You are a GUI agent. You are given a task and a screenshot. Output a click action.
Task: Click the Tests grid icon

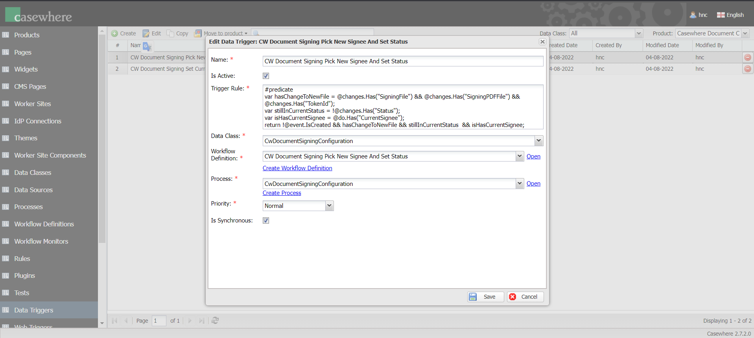[6, 293]
